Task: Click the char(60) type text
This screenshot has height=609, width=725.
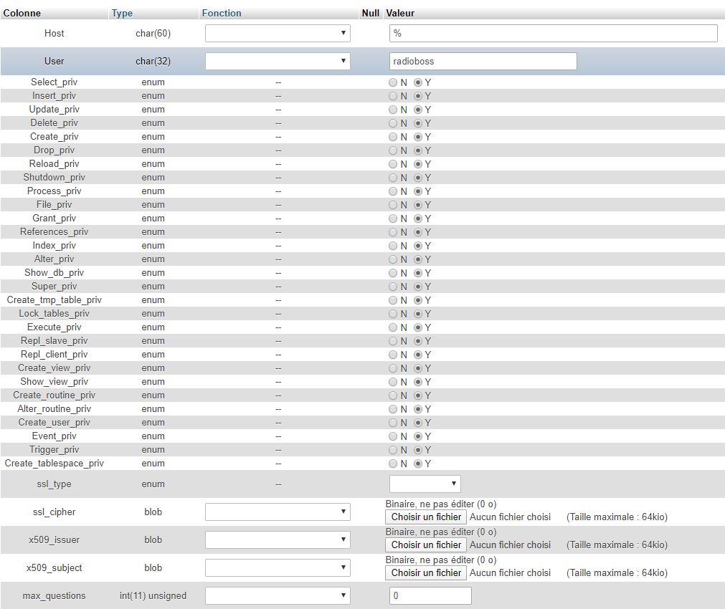Action: click(153, 33)
